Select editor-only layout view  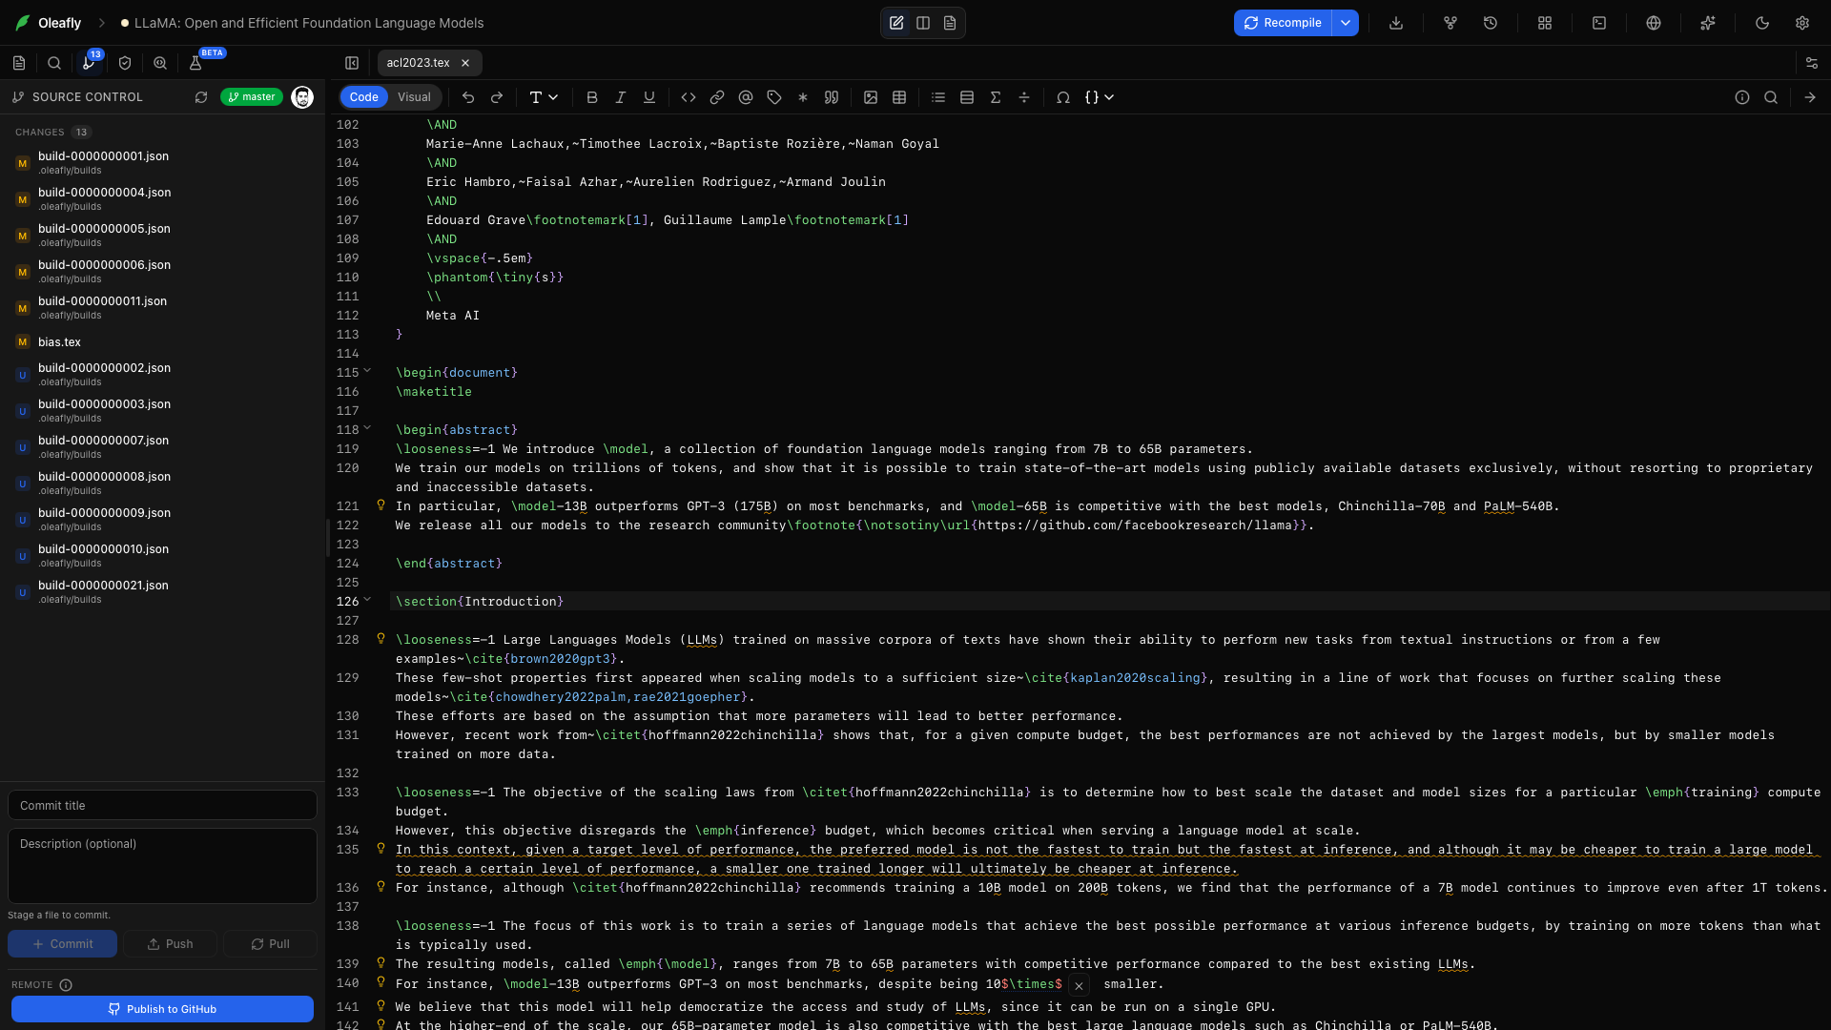(896, 23)
